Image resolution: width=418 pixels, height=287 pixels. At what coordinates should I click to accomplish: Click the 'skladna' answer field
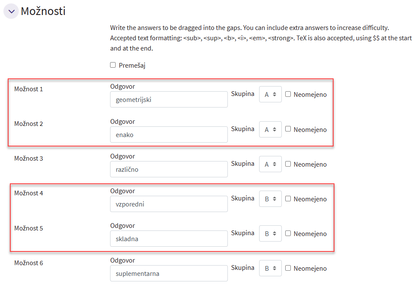(x=169, y=239)
